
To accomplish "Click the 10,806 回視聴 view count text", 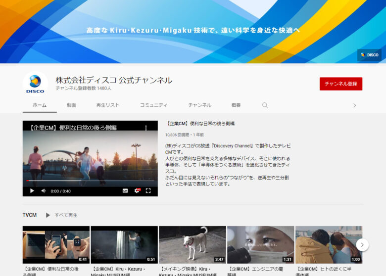I will pyautogui.click(x=177, y=135).
